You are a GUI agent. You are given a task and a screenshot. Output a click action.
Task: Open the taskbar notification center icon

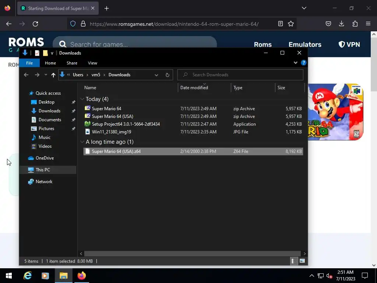click(x=365, y=276)
